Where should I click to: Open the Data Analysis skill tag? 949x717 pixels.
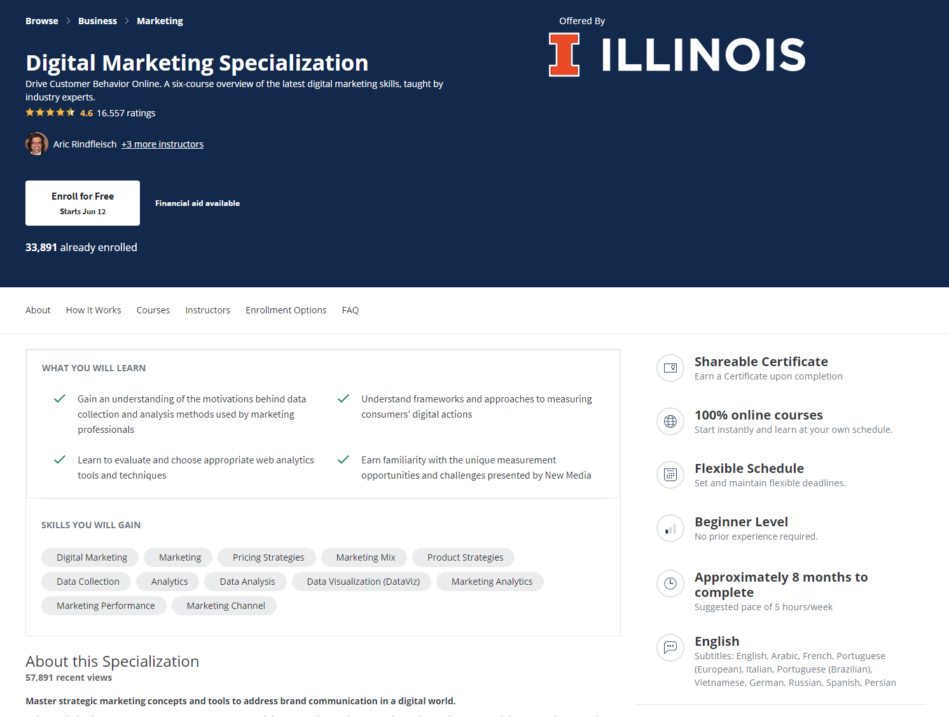(x=246, y=582)
